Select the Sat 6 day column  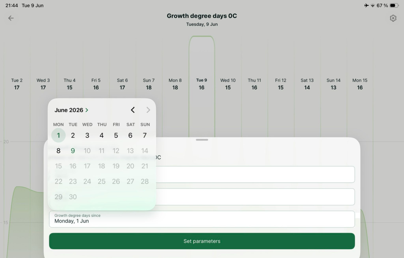click(122, 84)
